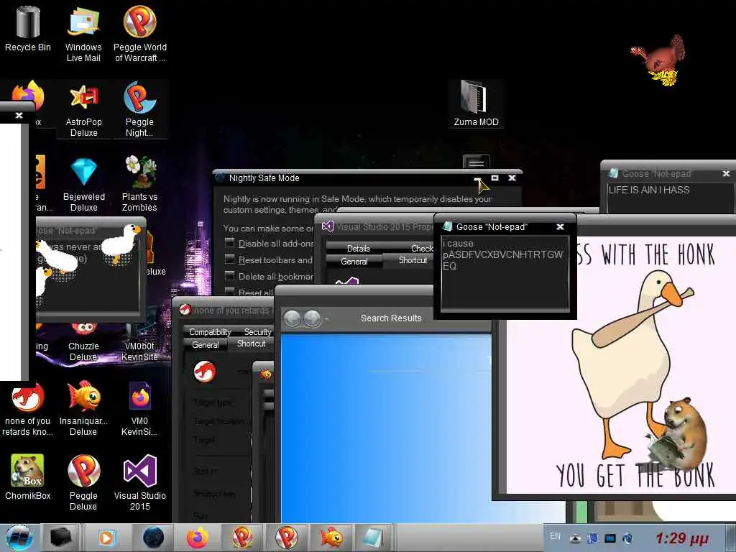Open the Recycle Bin desktop icon
Screen dimensions: 736x552
pos(28,29)
